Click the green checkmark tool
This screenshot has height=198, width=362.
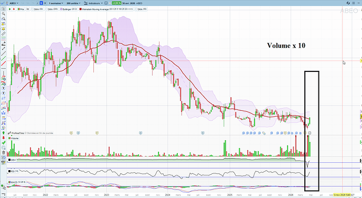click(4, 143)
